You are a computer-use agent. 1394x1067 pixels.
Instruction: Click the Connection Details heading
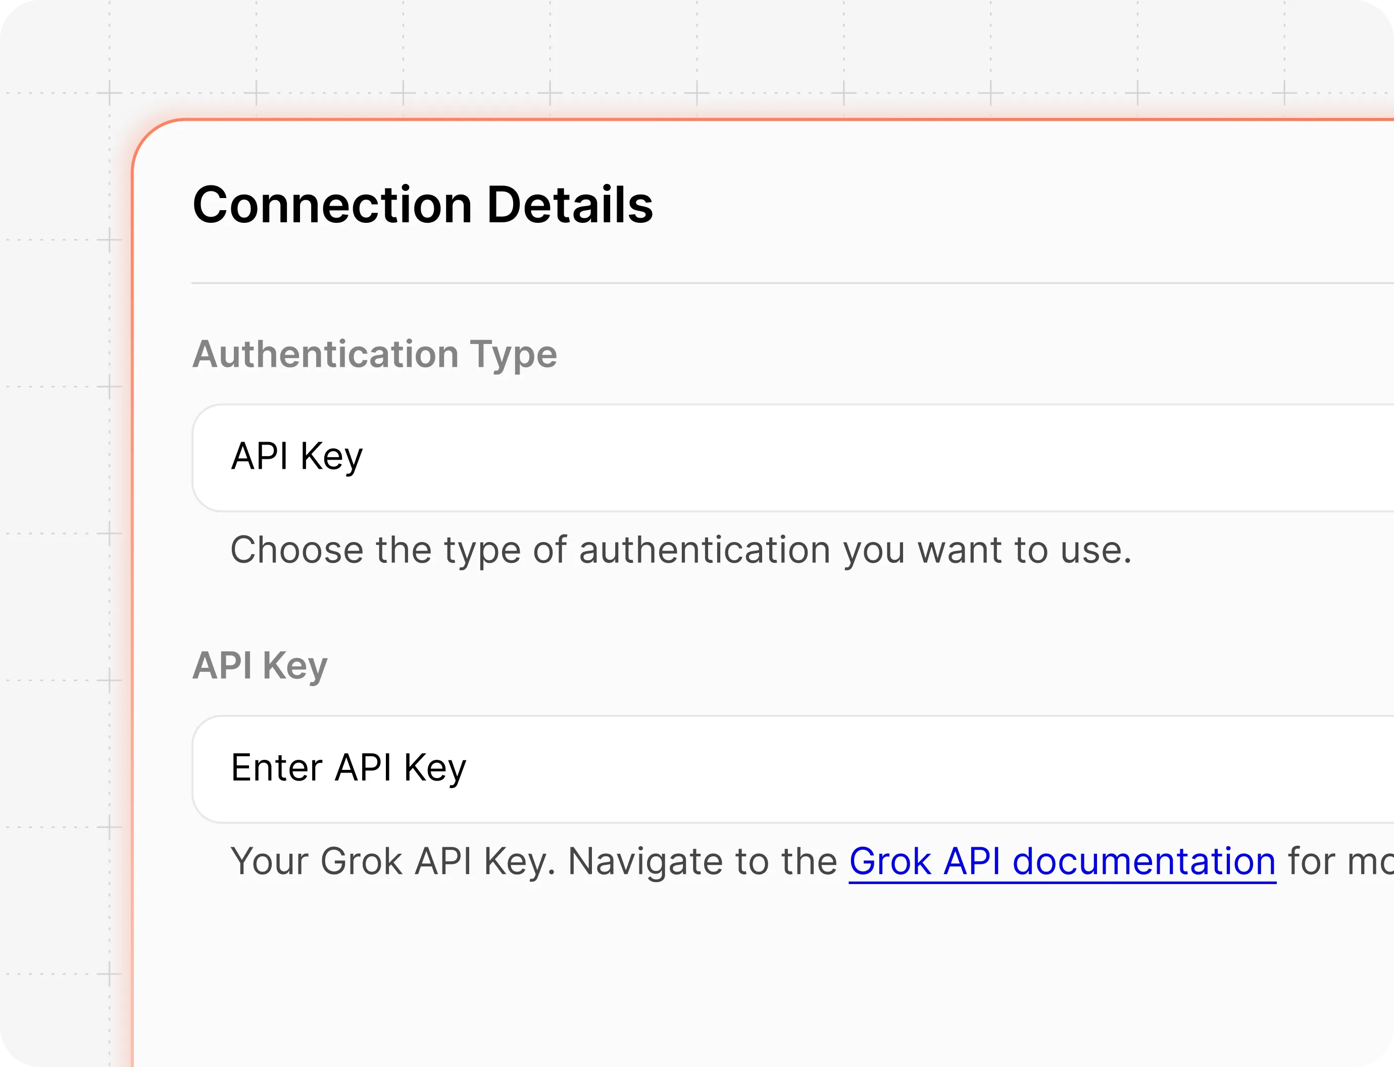point(423,205)
